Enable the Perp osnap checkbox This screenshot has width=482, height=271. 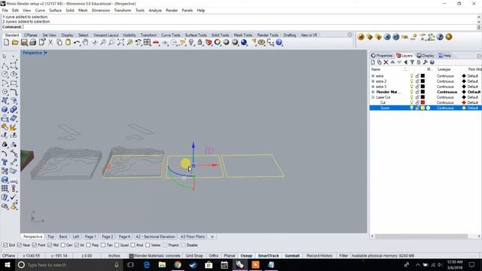pyautogui.click(x=89, y=245)
